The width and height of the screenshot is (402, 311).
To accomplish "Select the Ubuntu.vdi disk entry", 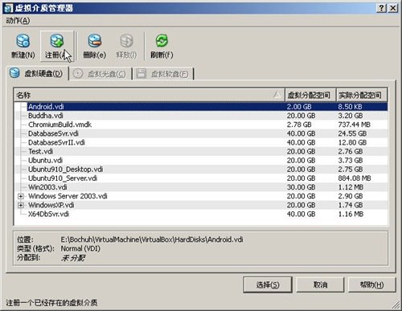I will tap(45, 160).
